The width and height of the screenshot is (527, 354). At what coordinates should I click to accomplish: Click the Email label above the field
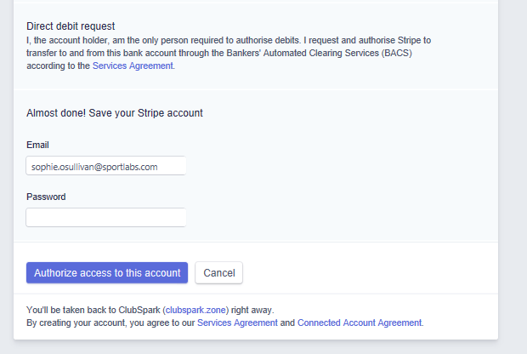pos(38,145)
